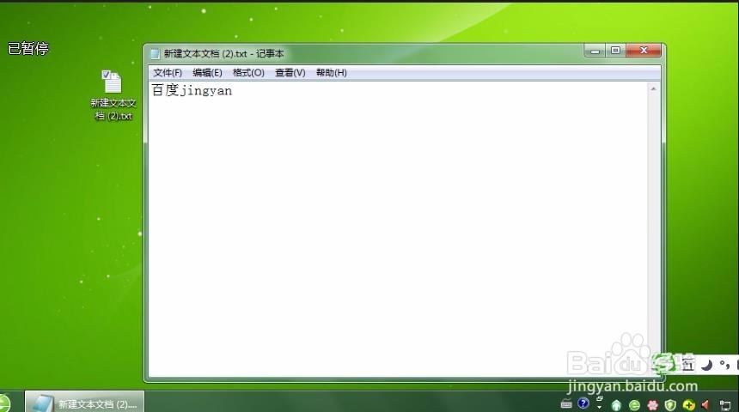
Task: Click the green up-arrow house tray icon
Action: tap(616, 405)
